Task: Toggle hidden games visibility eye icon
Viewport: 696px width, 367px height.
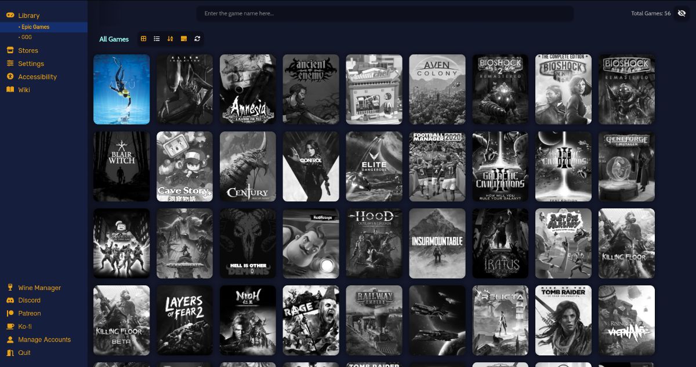Action: click(681, 13)
